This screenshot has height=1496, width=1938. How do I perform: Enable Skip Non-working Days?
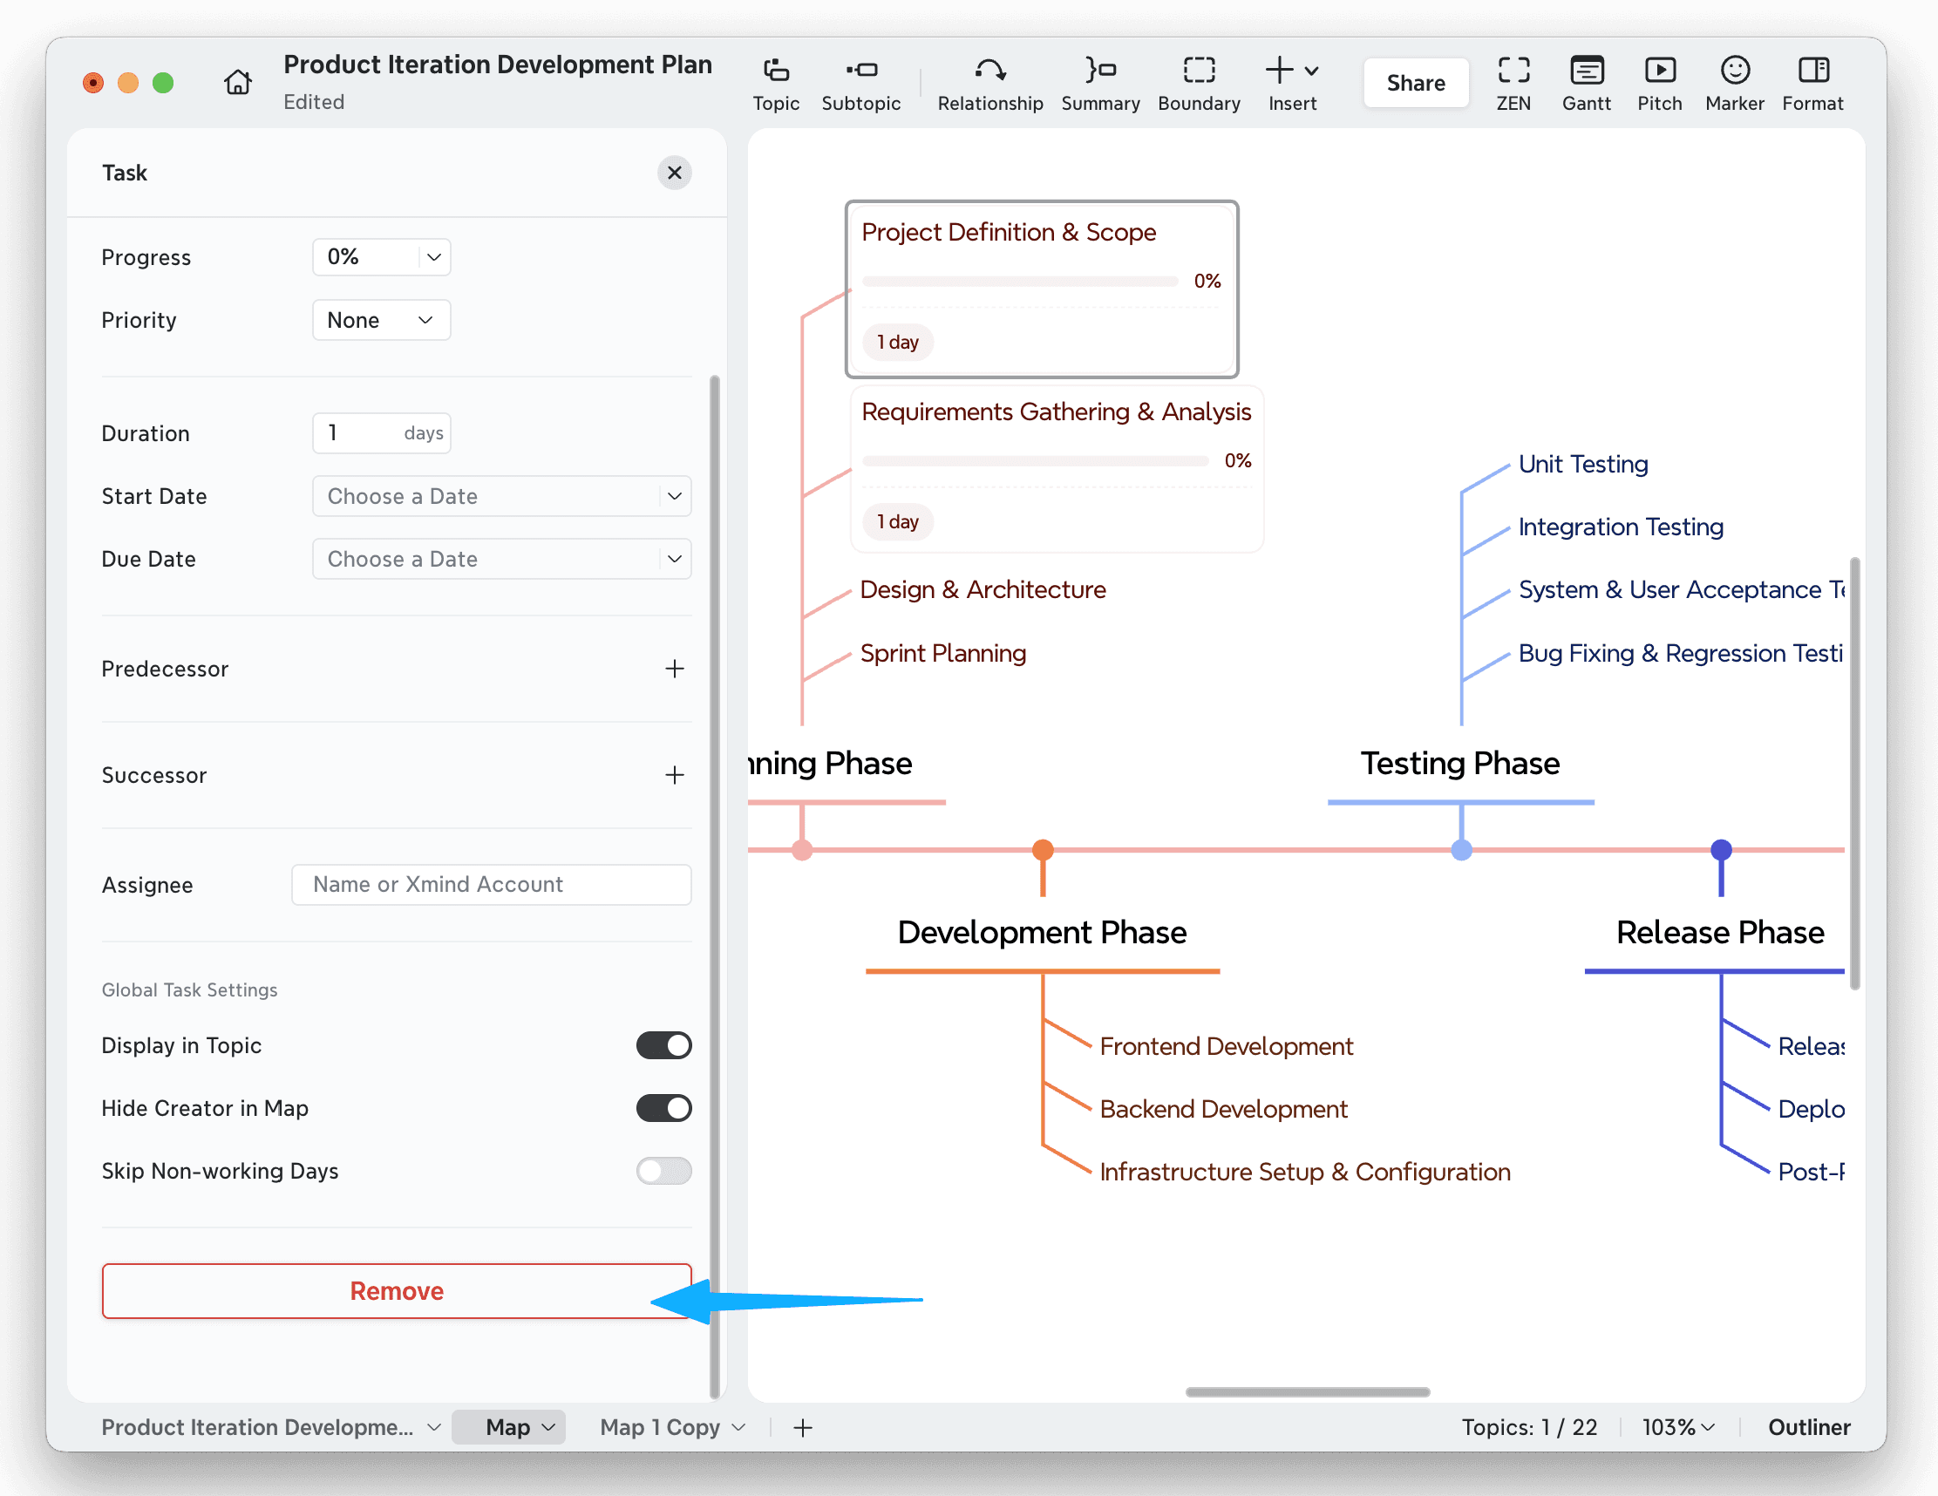[663, 1171]
